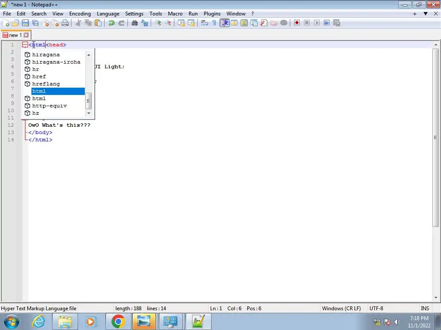
Task: Print the document using printer icon
Action: click(x=65, y=23)
